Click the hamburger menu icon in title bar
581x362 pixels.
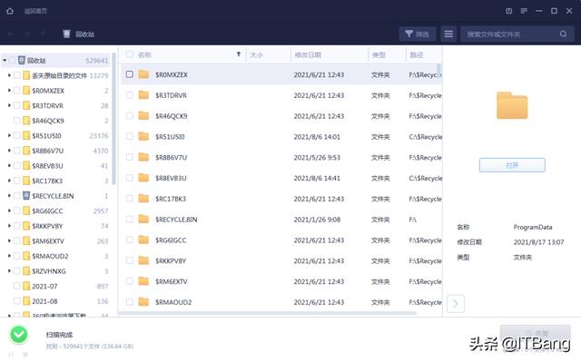(524, 11)
